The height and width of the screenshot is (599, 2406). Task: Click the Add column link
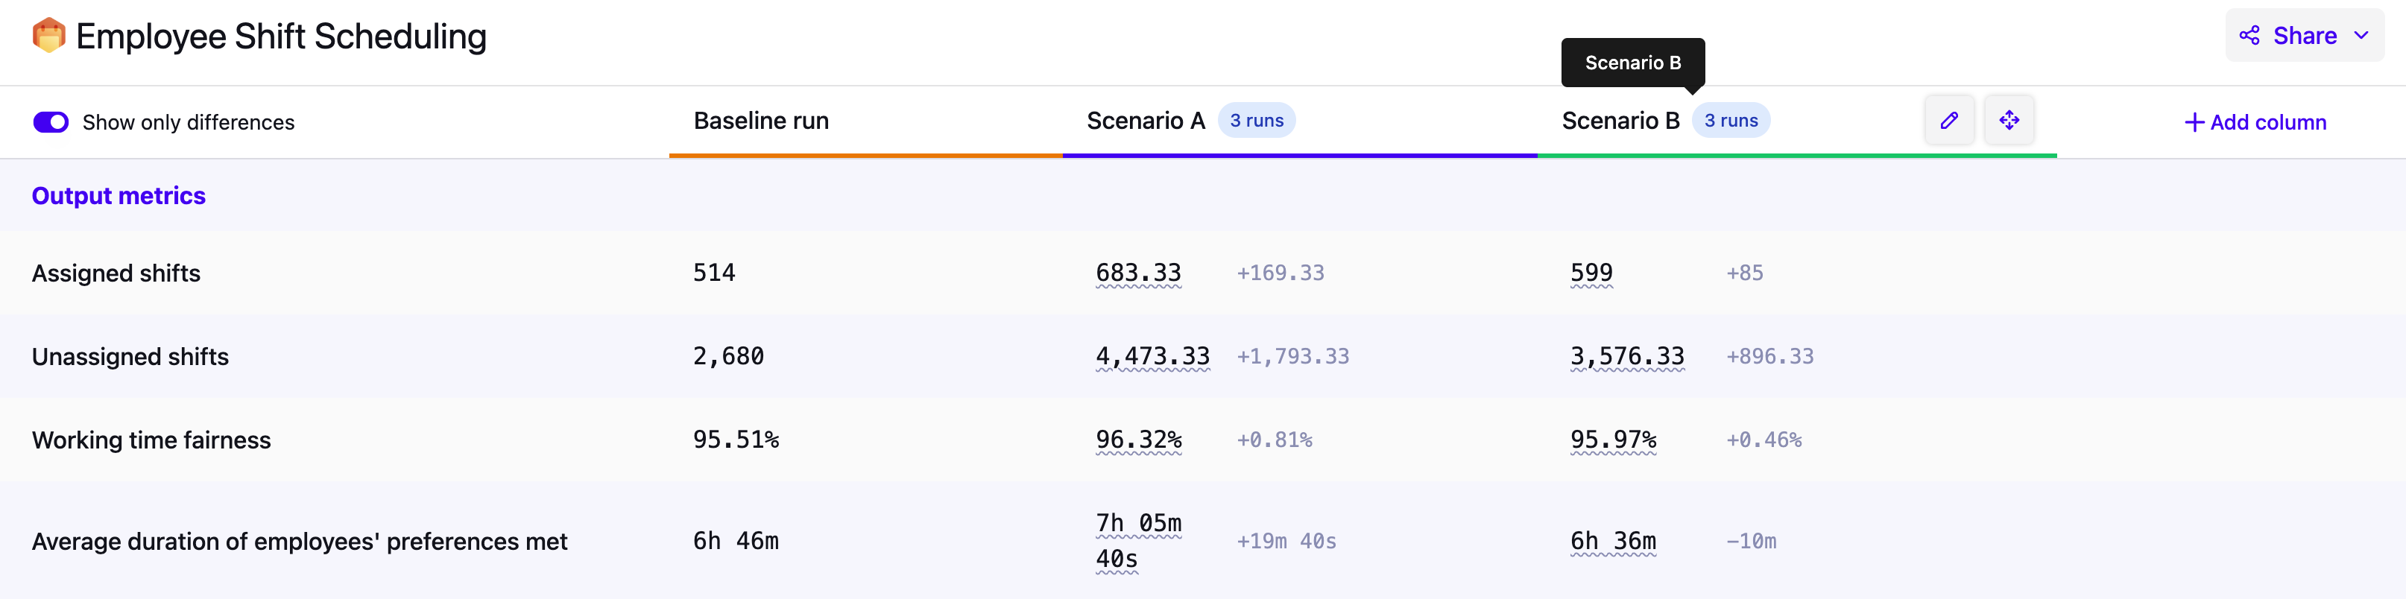tap(2267, 122)
